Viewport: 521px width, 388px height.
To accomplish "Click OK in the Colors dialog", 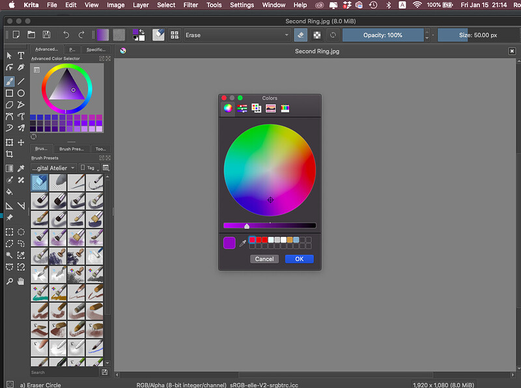I will (299, 258).
